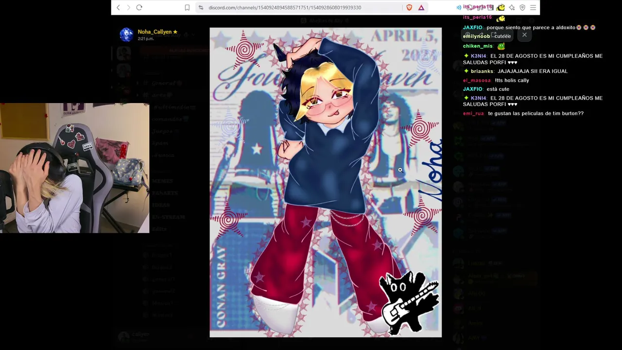The width and height of the screenshot is (622, 350).
Task: Click the chat username emilynoob
Action: tap(476, 36)
